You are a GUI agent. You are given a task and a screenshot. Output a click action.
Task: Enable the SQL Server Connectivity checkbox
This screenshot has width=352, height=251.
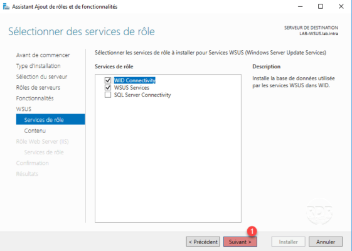[108, 95]
